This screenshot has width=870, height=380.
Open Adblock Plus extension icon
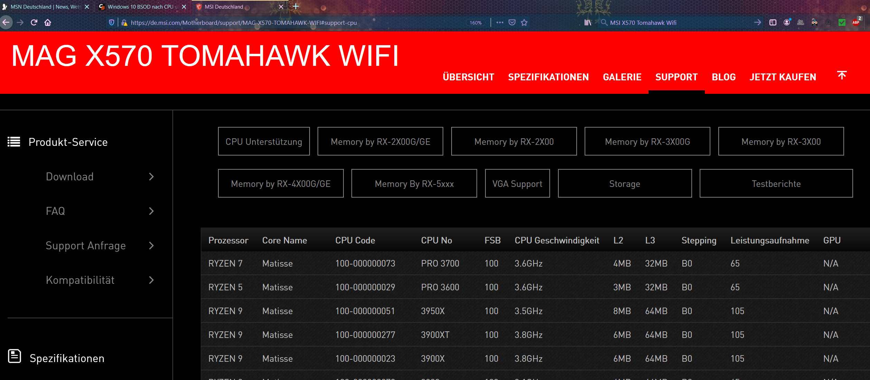point(856,22)
